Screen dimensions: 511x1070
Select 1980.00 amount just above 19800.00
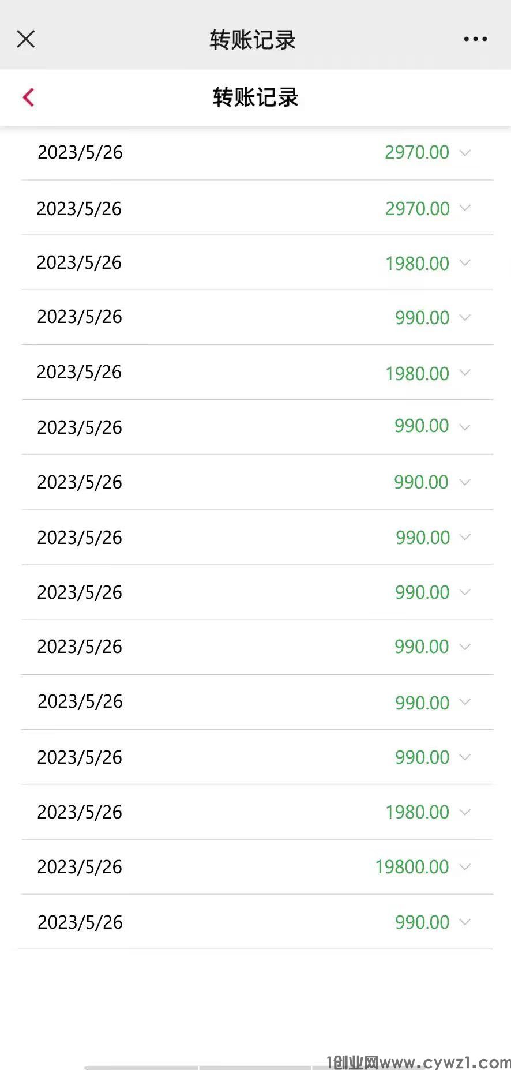point(417,812)
